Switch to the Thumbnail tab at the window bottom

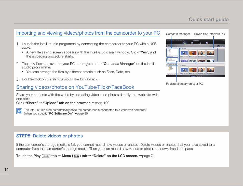pyautogui.click(x=193, y=76)
